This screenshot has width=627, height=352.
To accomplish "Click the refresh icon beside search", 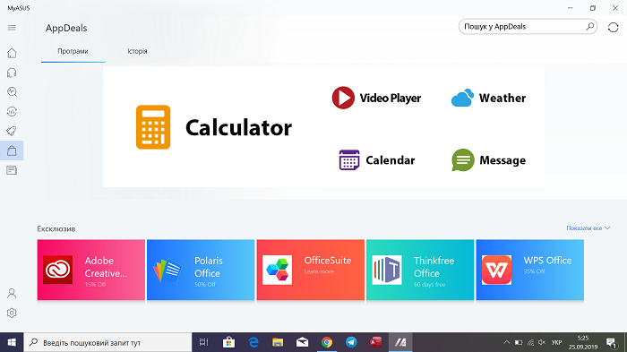I will pos(613,27).
